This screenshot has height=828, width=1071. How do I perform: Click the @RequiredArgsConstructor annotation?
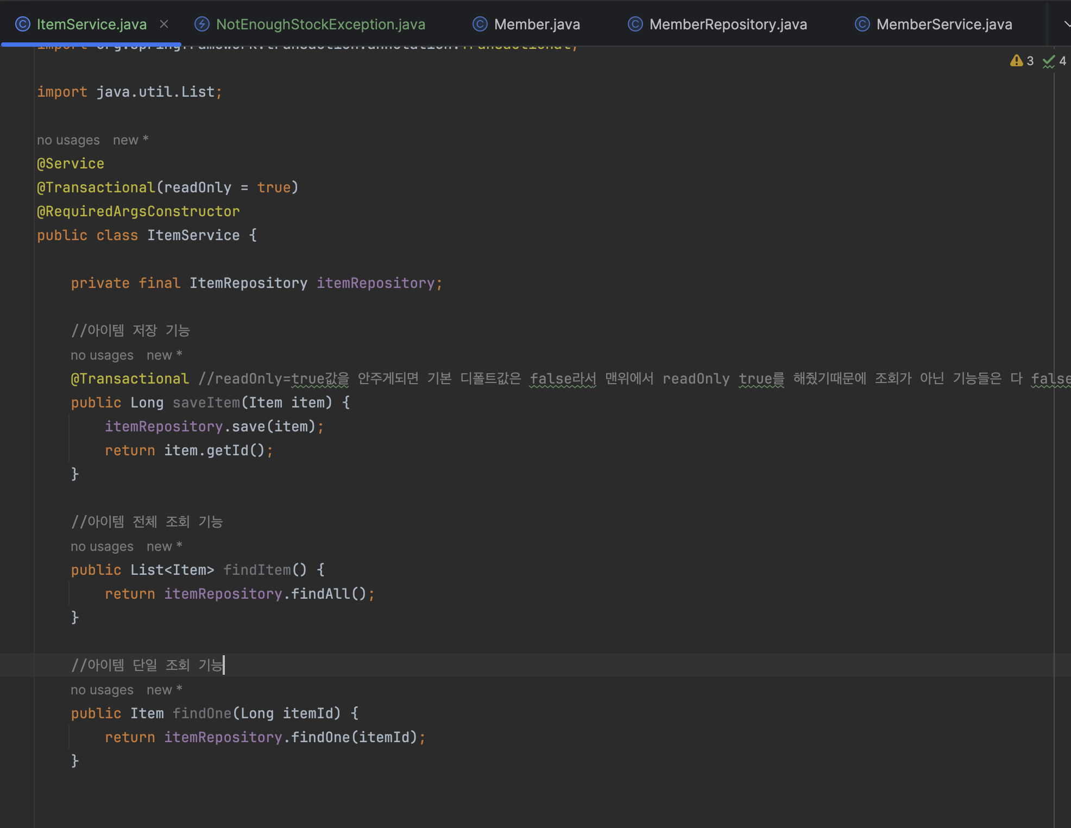coord(138,211)
